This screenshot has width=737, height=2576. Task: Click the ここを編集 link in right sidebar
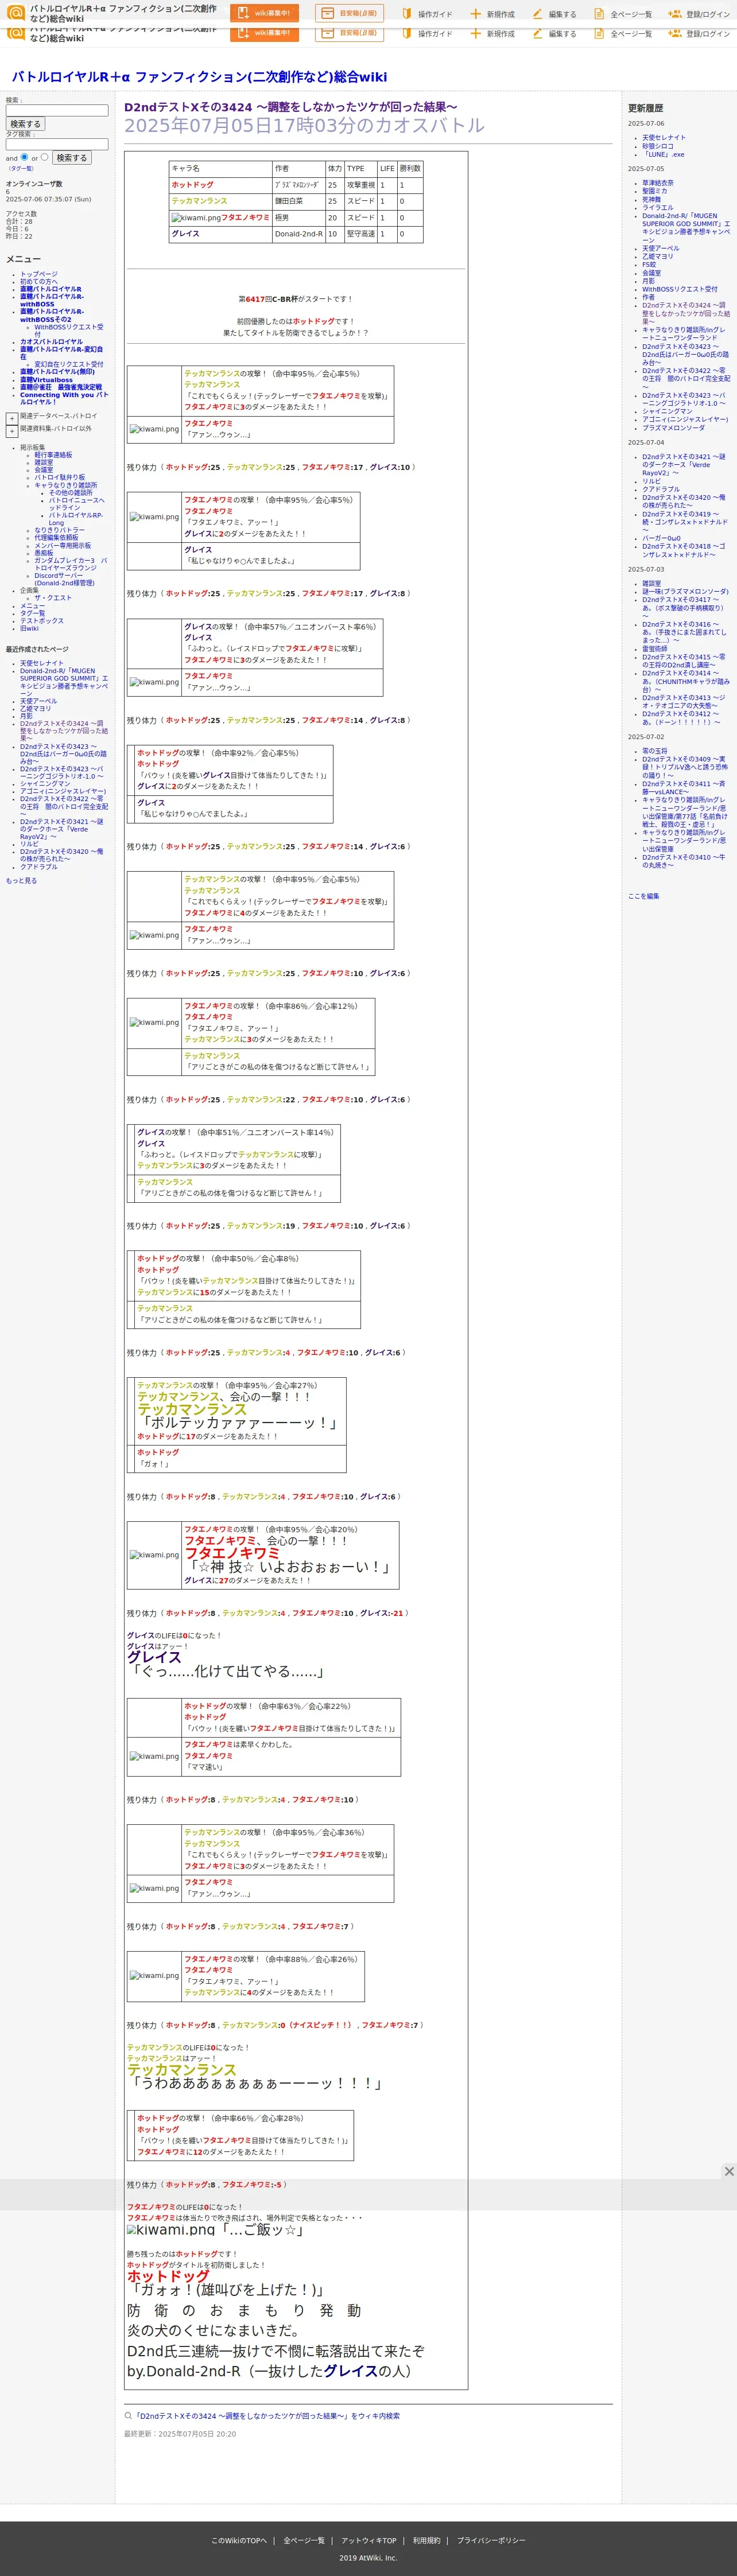(643, 896)
